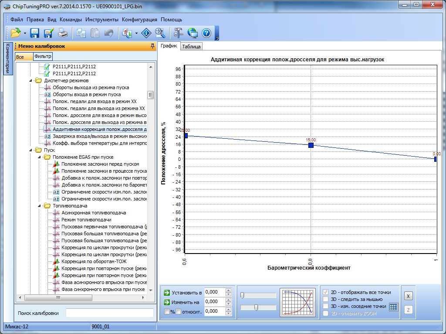Click the blue help question mark icon

point(206,33)
